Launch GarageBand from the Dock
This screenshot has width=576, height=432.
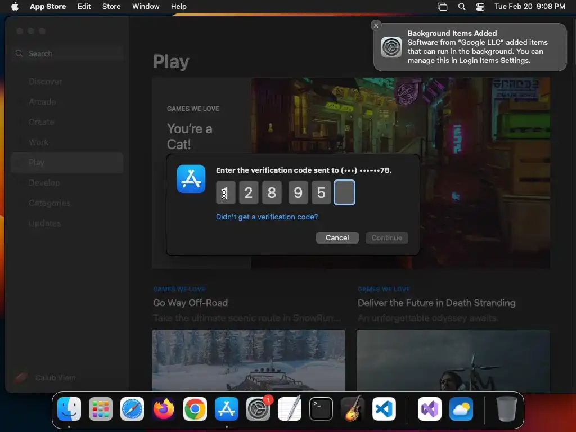353,409
